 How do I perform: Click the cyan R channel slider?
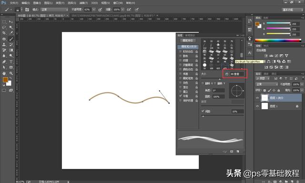click(279, 23)
